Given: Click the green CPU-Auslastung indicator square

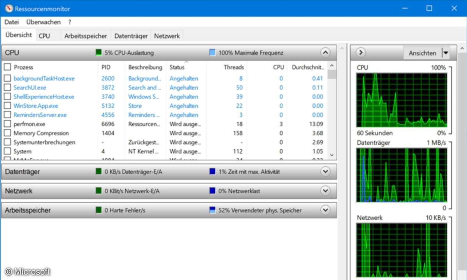Looking at the screenshot, I should pos(99,53).
